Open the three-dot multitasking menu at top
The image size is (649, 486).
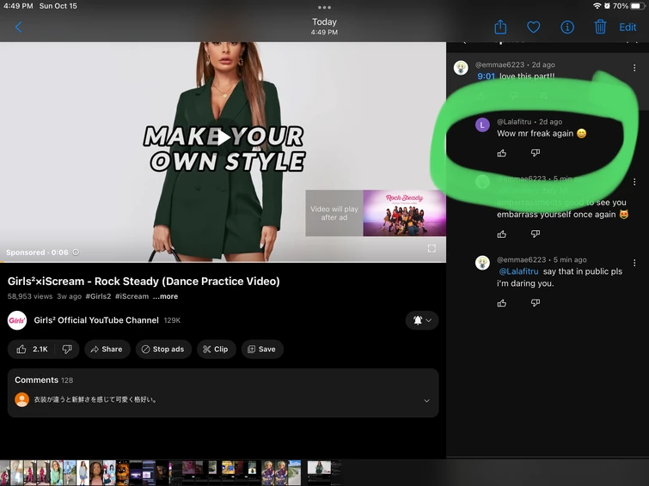point(324,8)
